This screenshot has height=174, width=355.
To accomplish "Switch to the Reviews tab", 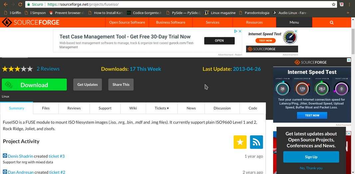I will (74, 108).
